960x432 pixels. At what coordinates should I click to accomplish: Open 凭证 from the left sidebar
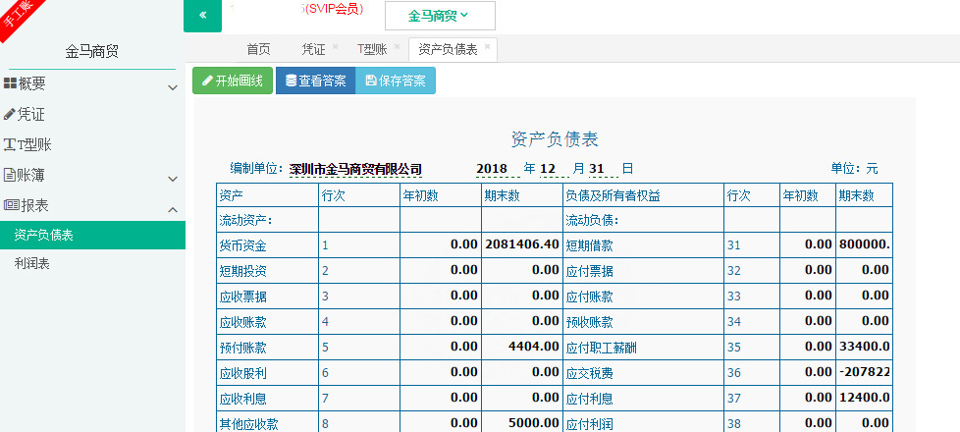coord(31,114)
